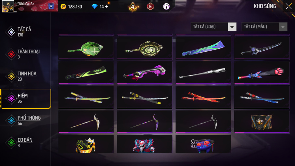Tap the cloud download icon
The width and height of the screenshot is (295, 166).
click(x=166, y=7)
